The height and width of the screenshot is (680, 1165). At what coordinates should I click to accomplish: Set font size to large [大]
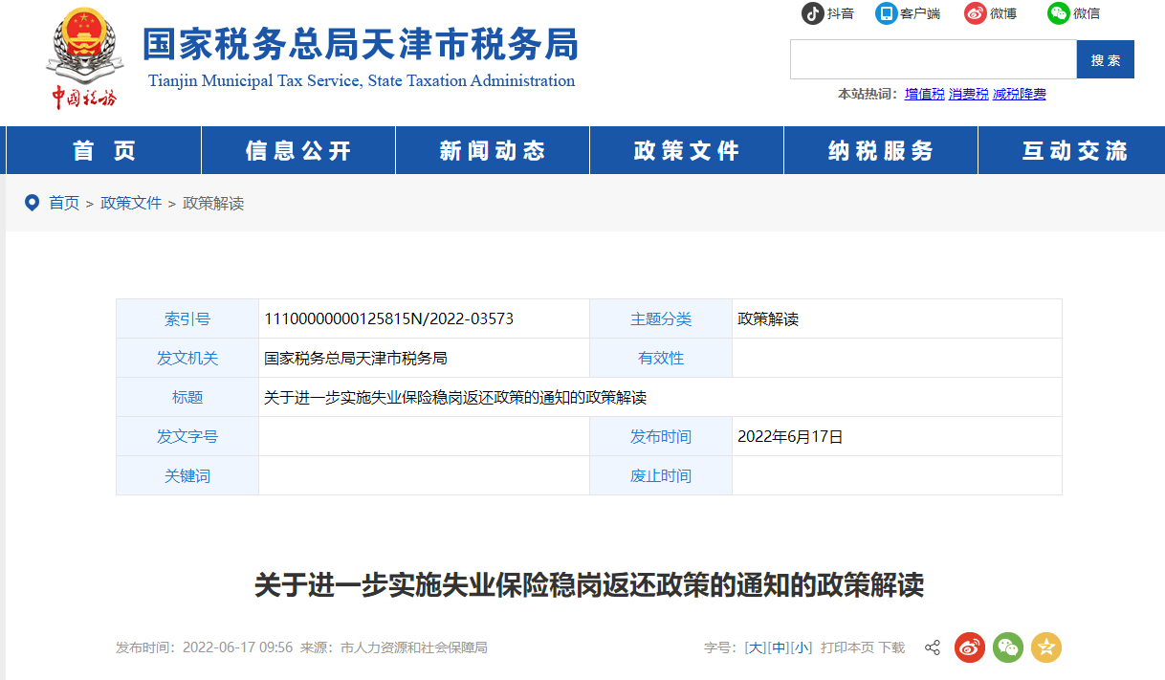point(756,647)
